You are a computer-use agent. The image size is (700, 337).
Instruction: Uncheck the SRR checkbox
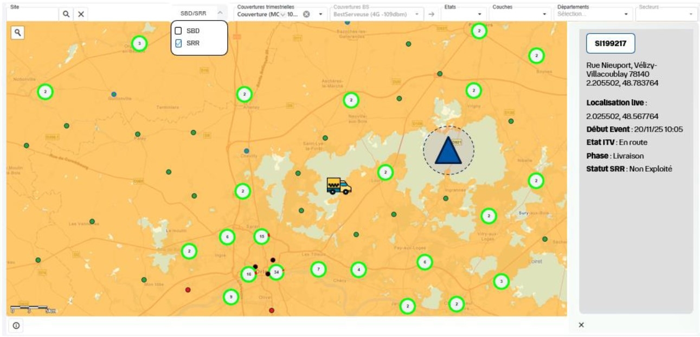(x=178, y=43)
